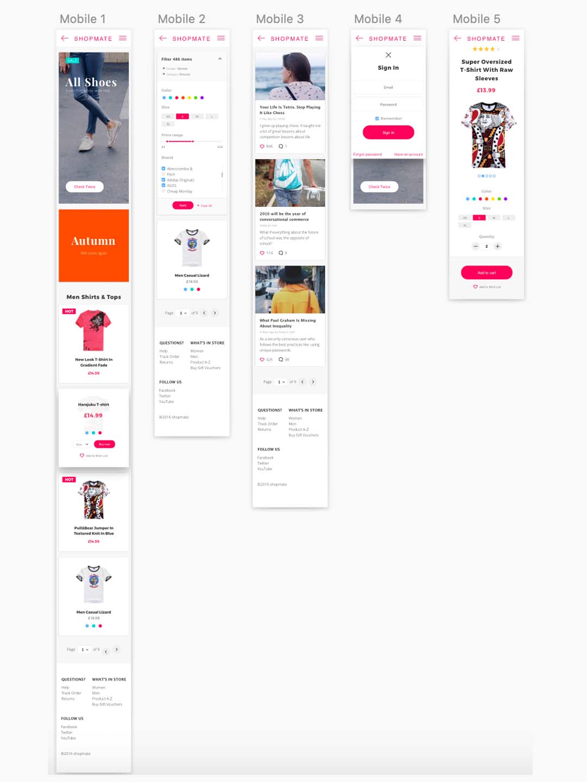The image size is (587, 782).
Task: Select size M on the Mobile 5 product page
Action: click(494, 218)
